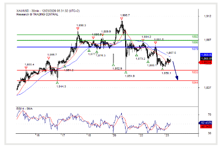The image size is (219, 150).
Task: Select the 1,898.3 high price label
Action: [81, 25]
